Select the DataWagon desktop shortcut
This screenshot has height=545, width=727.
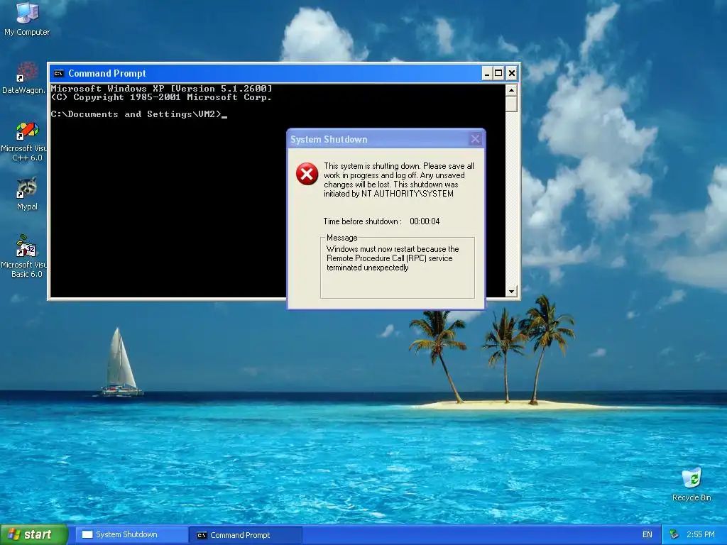click(x=24, y=78)
